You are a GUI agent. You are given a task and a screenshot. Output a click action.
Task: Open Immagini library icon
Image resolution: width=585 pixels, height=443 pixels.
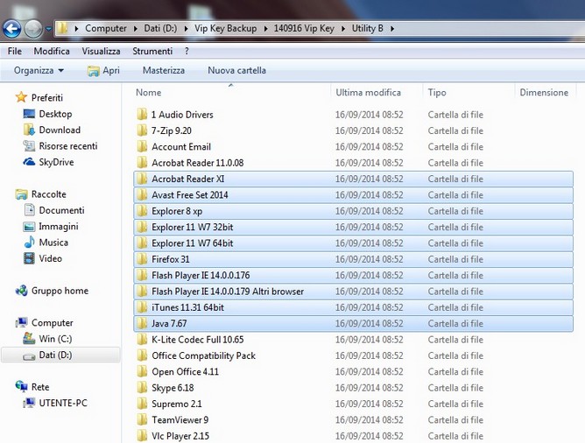coord(29,227)
